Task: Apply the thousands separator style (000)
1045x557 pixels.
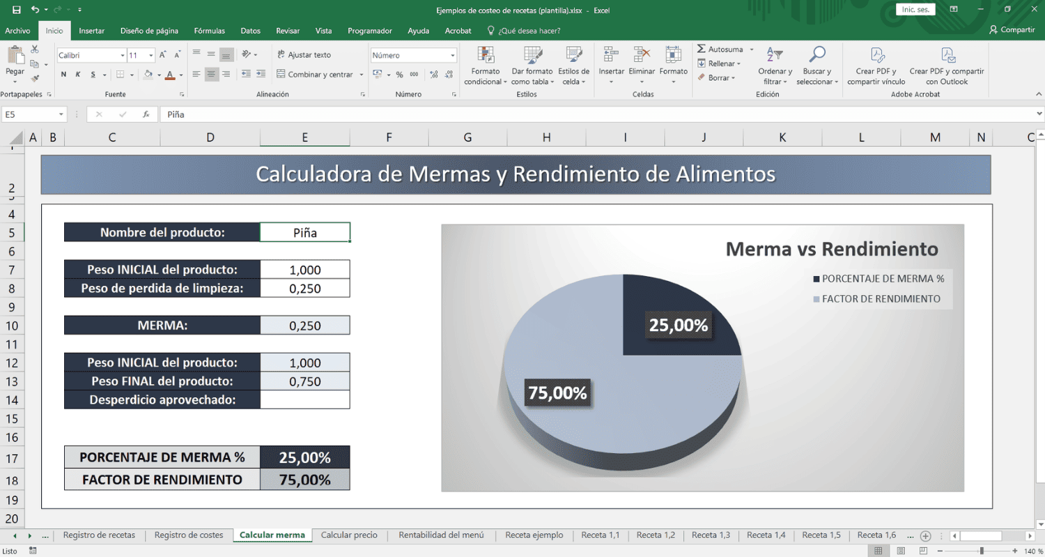Action: [x=415, y=75]
